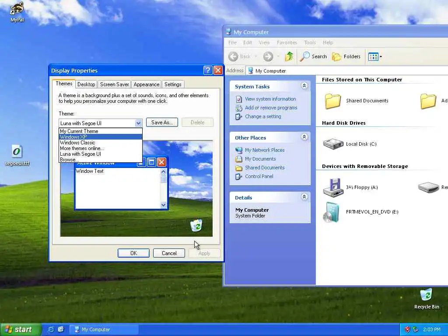
Task: Click the Save As... button
Action: pyautogui.click(x=162, y=122)
